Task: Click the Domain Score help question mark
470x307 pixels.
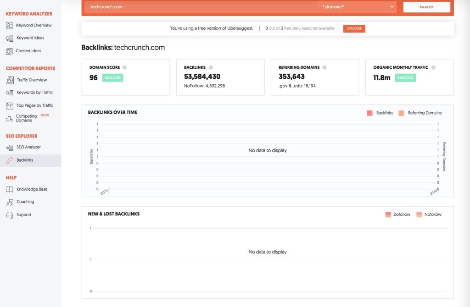Action: point(125,67)
